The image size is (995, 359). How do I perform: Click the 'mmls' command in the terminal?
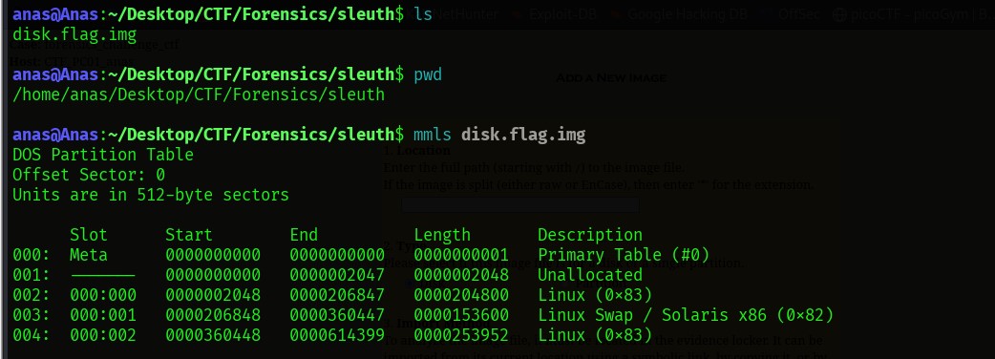click(x=433, y=135)
